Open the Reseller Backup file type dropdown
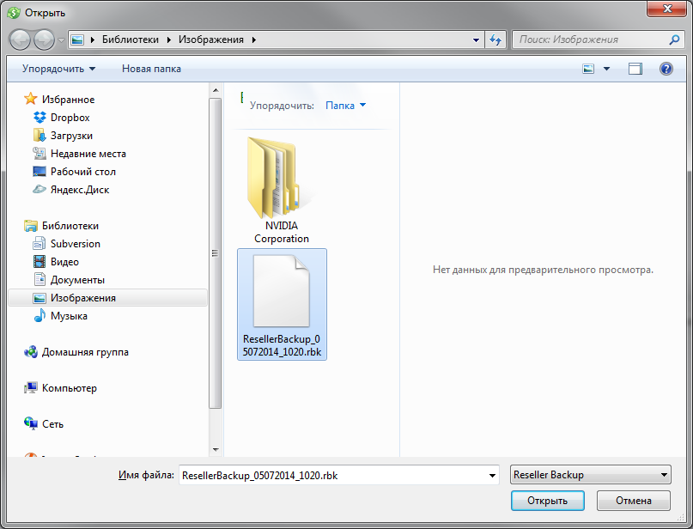693x529 pixels. 590,475
